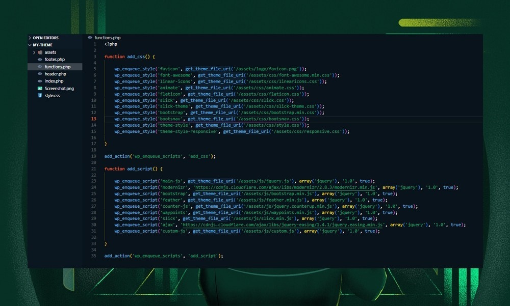Expand the assets folder
This screenshot has height=306, width=510.
(x=34, y=52)
